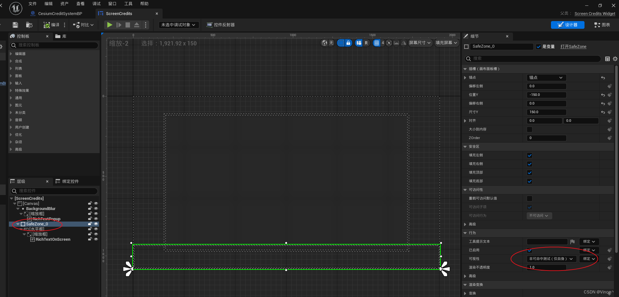
Task: Adjust the 渲染不透明度 value field
Action: click(x=546, y=267)
